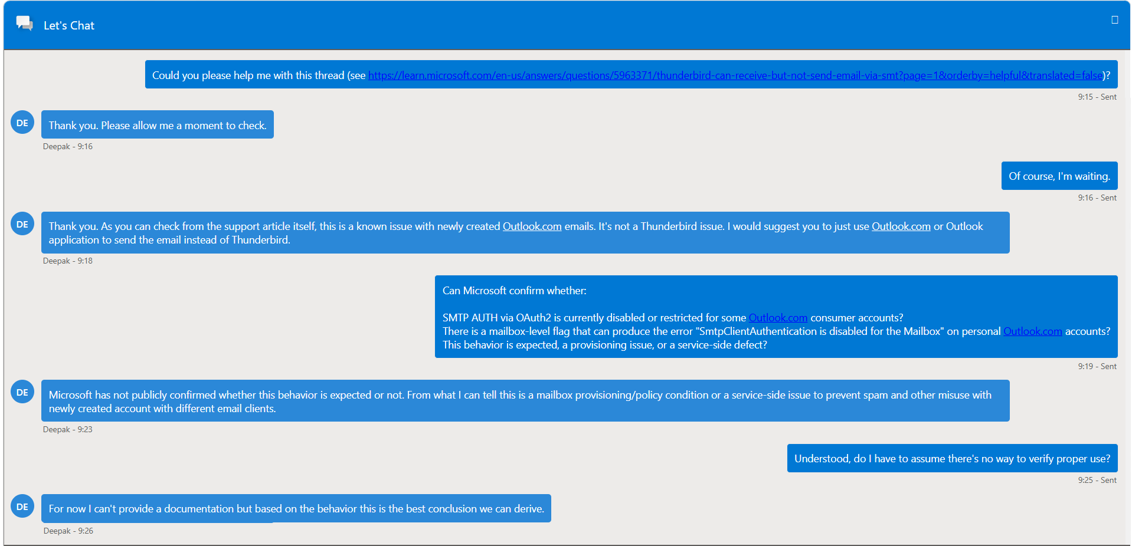The width and height of the screenshot is (1132, 546).
Task: Open the Outlook.com link after 'disabled or restricted for some'
Action: 778,318
